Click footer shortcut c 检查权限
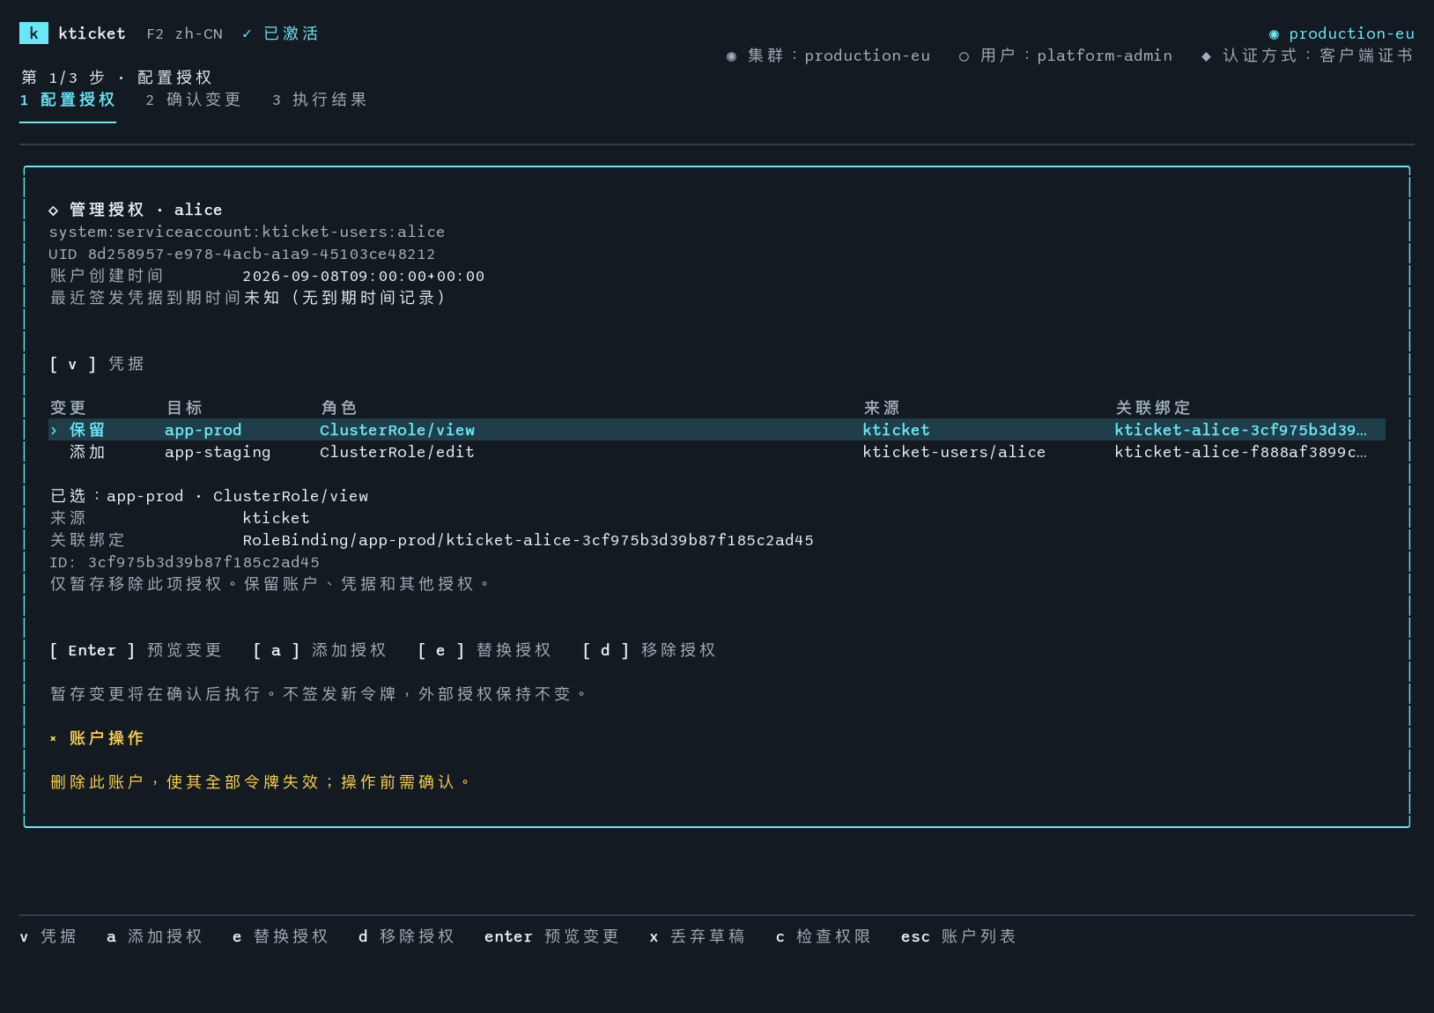This screenshot has width=1434, height=1013. [824, 936]
